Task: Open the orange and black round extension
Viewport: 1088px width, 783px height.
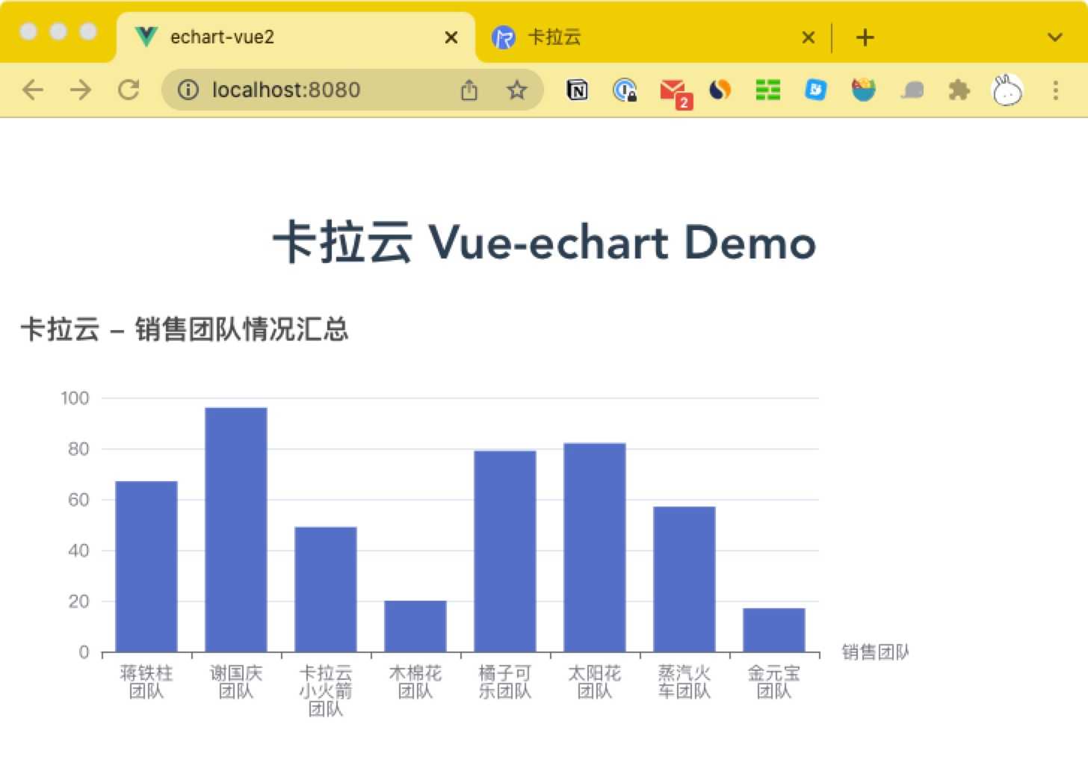Action: [720, 90]
